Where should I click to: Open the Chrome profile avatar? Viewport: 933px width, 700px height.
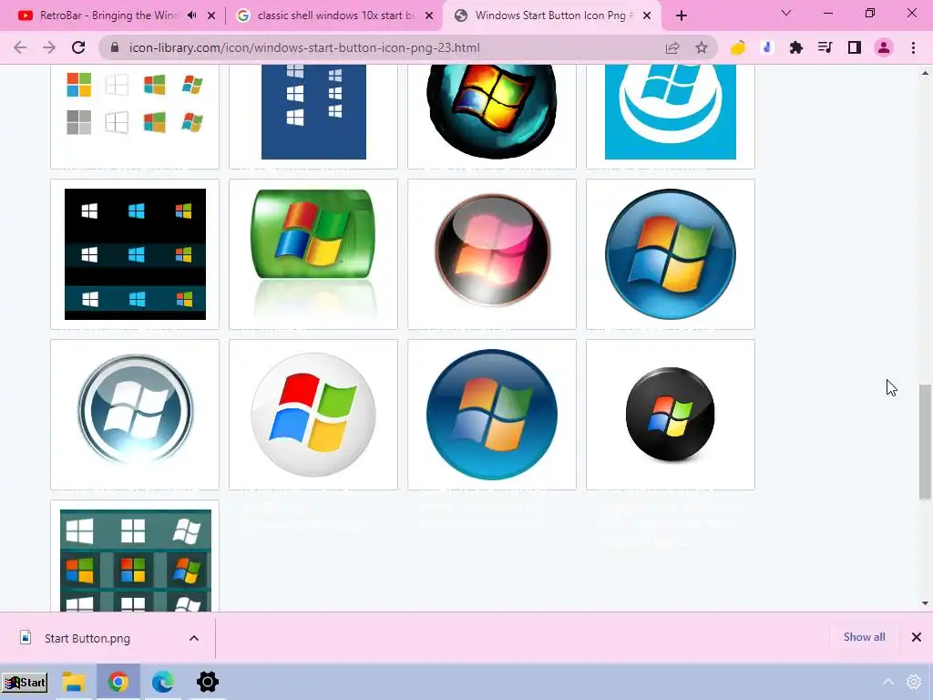click(884, 47)
